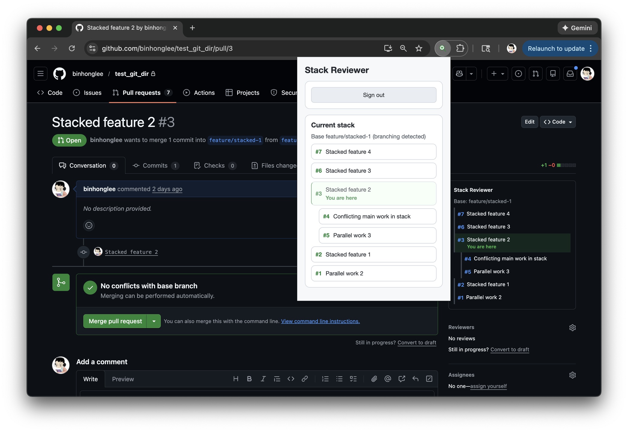Add a code block with the angle-brackets icon
Viewport: 628px width, 432px height.
291,379
